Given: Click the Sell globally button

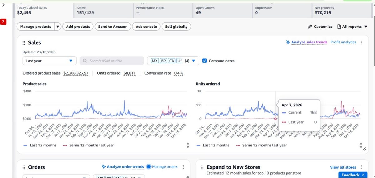Looking at the screenshot, I should pos(176,27).
